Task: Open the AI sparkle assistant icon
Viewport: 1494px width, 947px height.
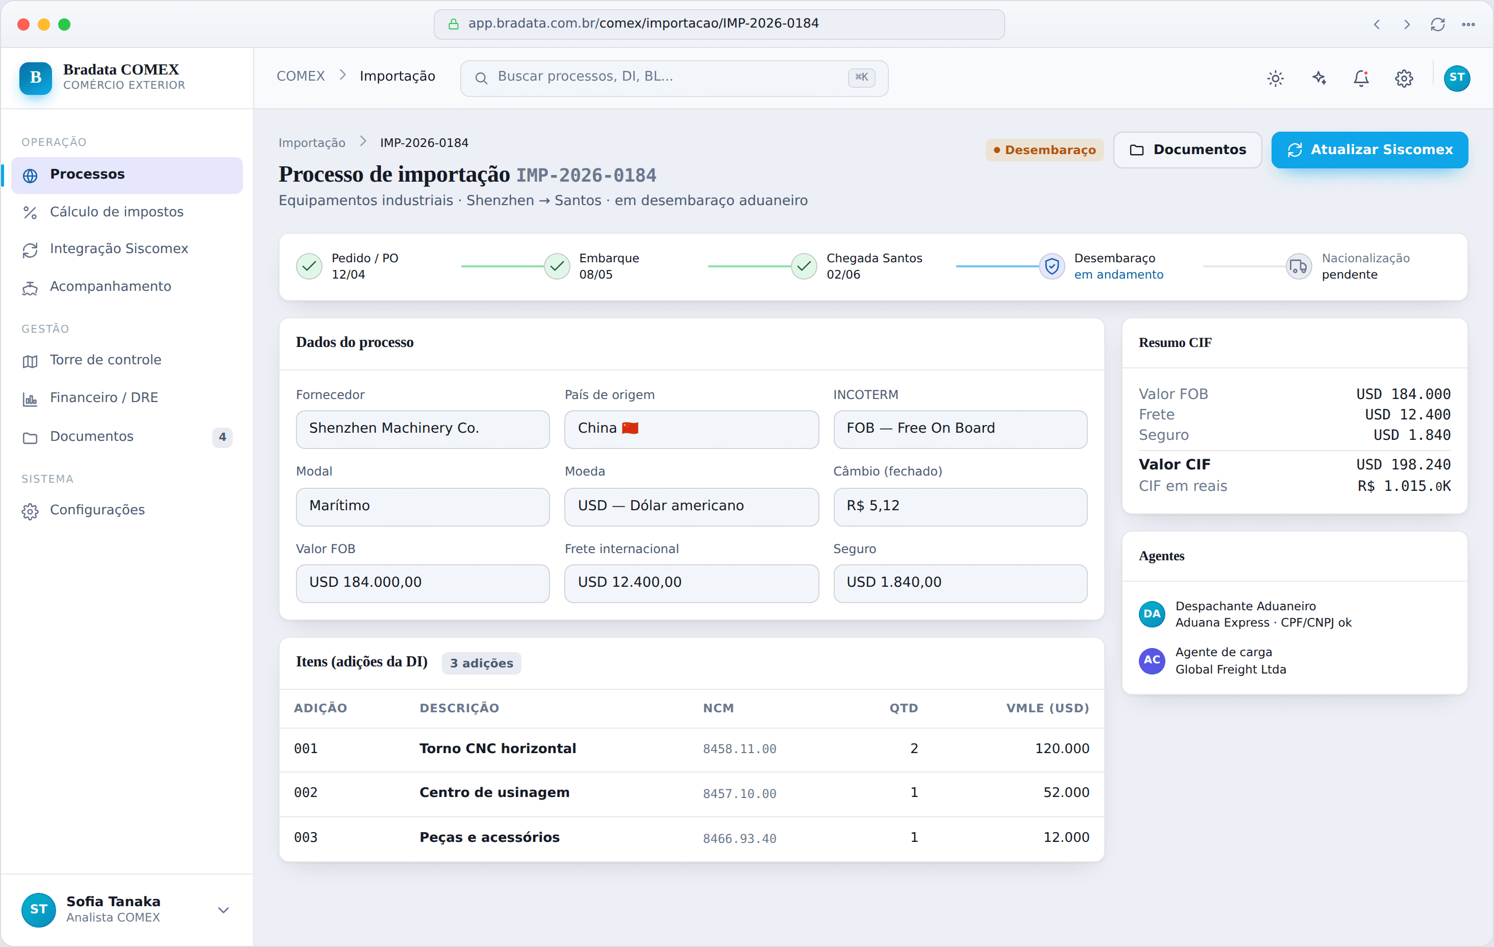Action: [1318, 78]
